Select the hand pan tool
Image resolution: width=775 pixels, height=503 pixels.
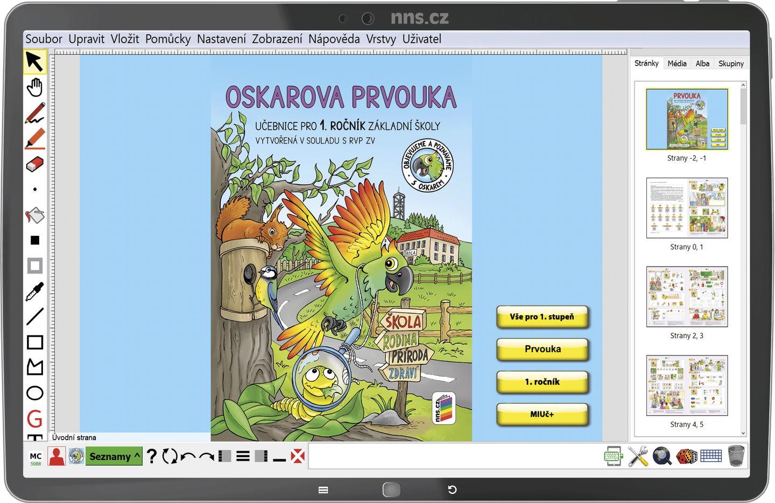click(x=35, y=87)
